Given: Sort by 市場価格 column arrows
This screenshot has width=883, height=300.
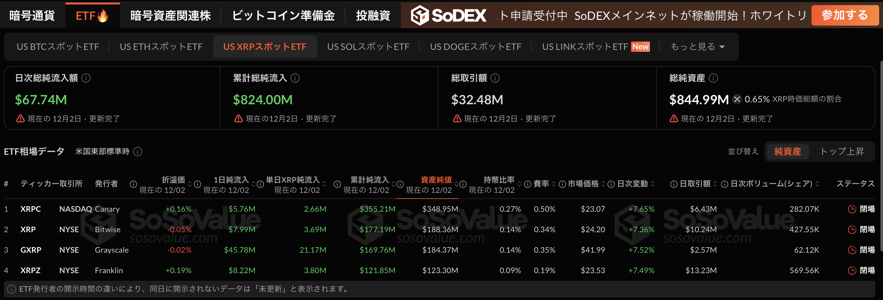Looking at the screenshot, I should 603,184.
